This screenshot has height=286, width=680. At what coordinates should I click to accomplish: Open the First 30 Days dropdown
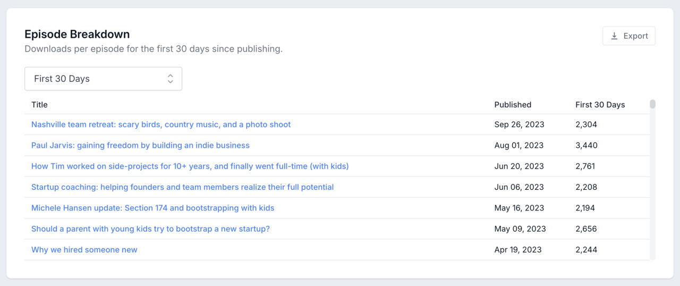[103, 79]
